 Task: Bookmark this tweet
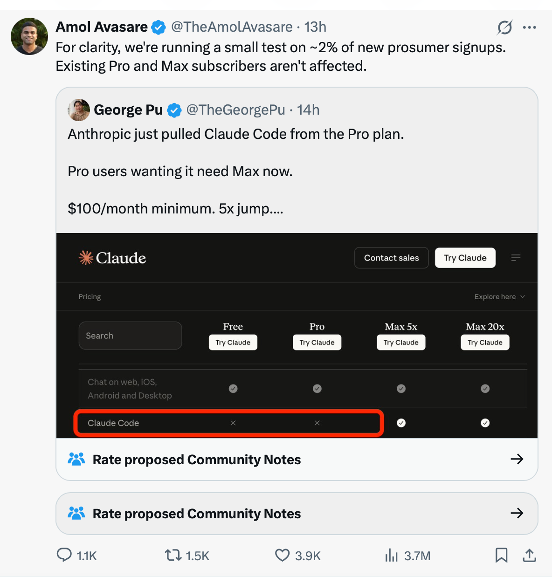click(x=502, y=556)
